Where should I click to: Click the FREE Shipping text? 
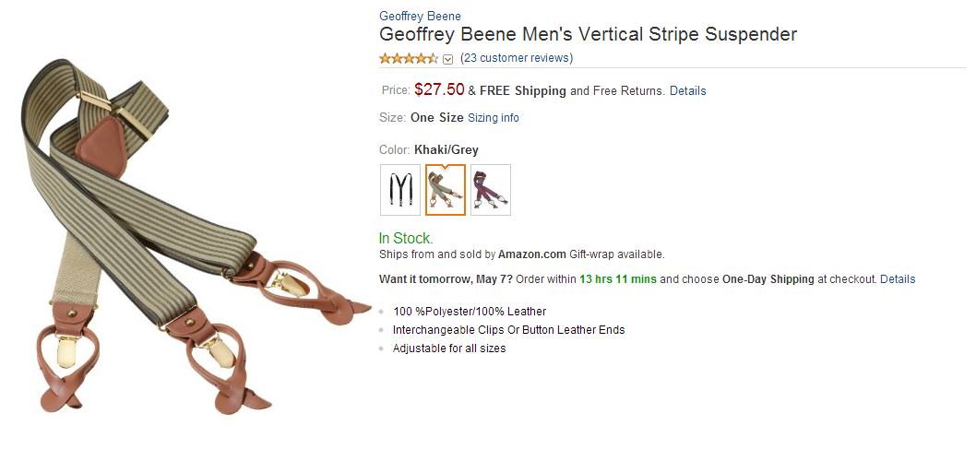point(523,91)
